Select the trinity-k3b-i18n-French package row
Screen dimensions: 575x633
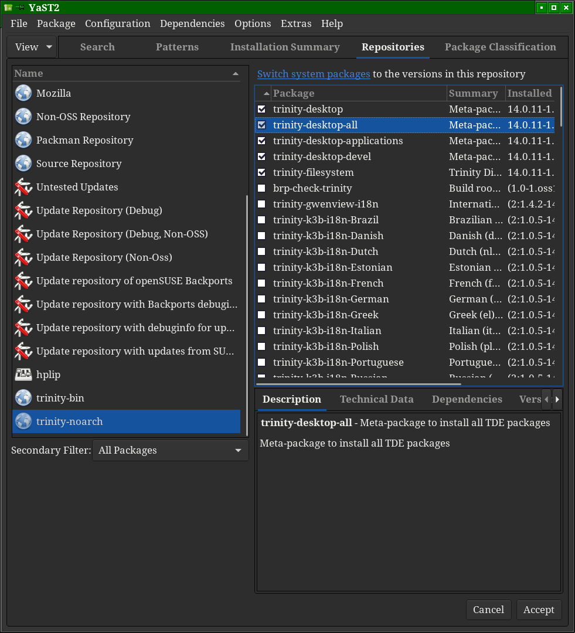click(405, 283)
